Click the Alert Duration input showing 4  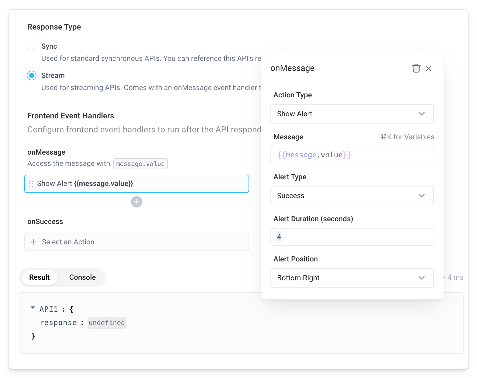pyautogui.click(x=352, y=236)
